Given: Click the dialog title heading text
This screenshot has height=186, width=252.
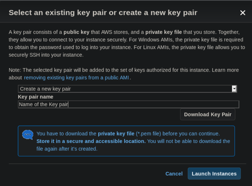Looking at the screenshot, I should [x=103, y=13].
